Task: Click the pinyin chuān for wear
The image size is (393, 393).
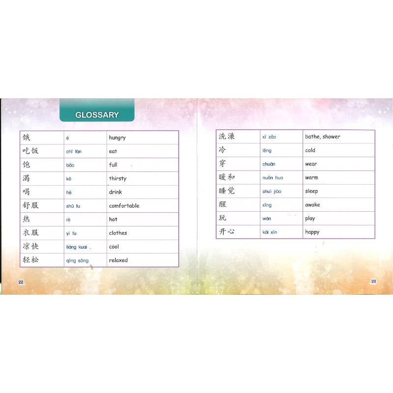Action: pos(268,165)
